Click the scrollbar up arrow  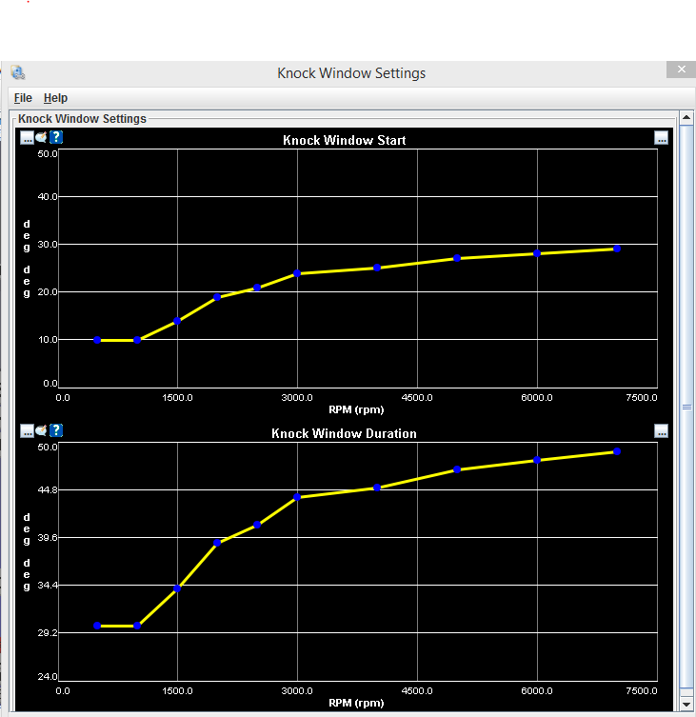(x=686, y=117)
